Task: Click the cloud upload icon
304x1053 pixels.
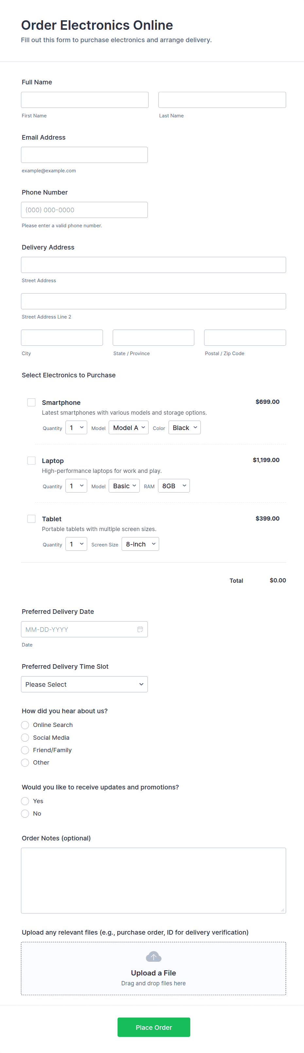Action: (154, 957)
